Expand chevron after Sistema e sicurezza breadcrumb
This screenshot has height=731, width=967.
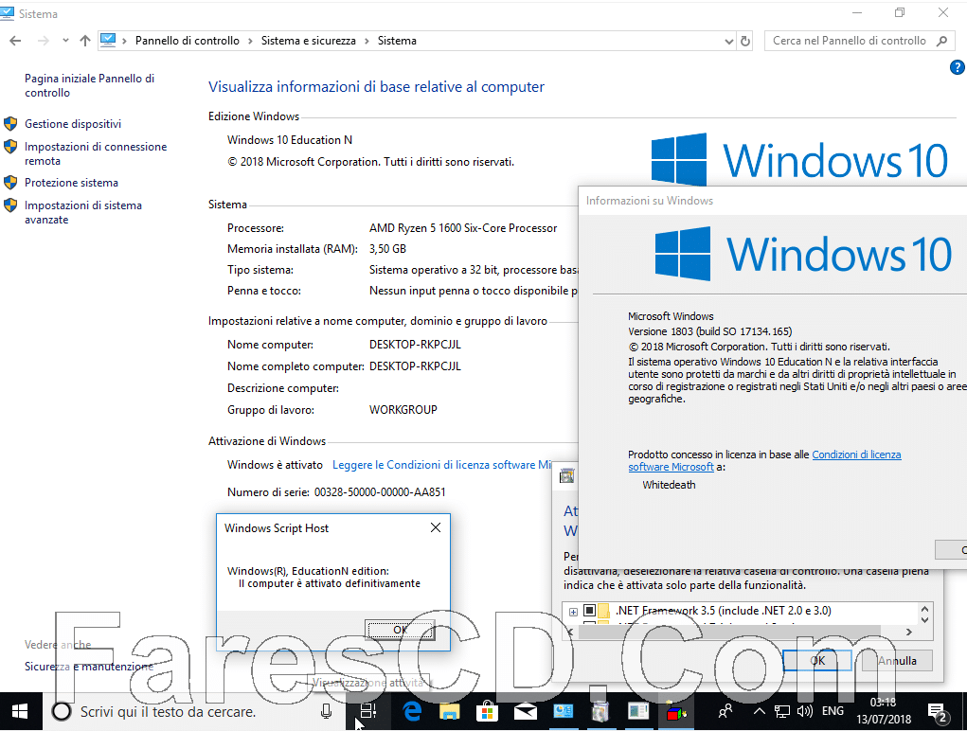[367, 41]
